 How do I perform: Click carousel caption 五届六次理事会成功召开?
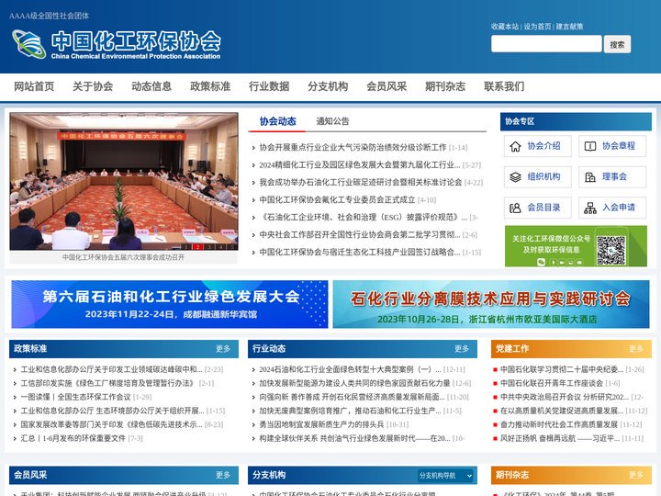123,257
